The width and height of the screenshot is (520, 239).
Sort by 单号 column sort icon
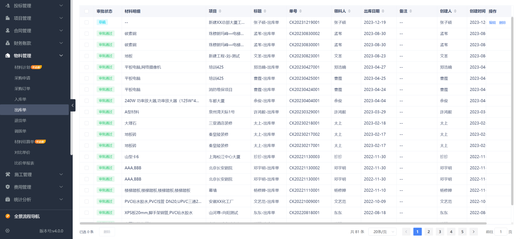click(x=301, y=11)
